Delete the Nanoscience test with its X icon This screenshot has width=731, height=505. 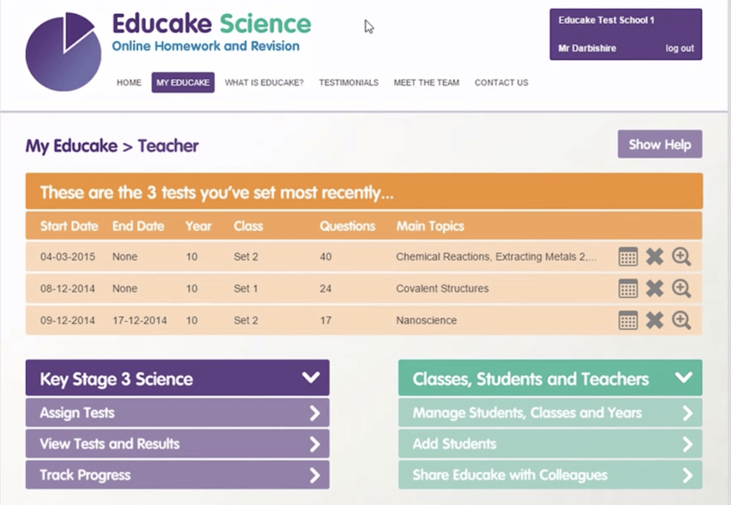pos(655,320)
